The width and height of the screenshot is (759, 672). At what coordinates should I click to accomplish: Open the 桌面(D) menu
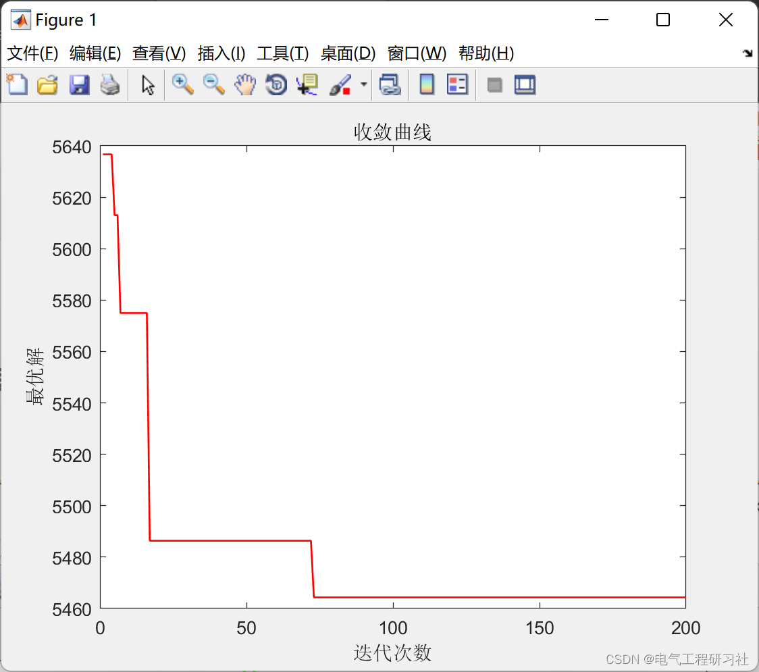348,53
